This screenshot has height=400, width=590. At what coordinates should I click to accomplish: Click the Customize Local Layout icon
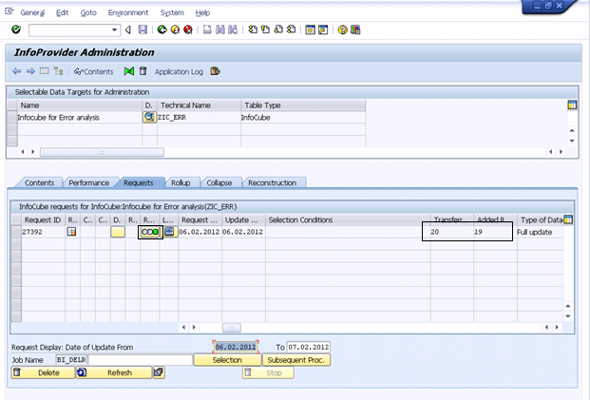pyautogui.click(x=355, y=29)
